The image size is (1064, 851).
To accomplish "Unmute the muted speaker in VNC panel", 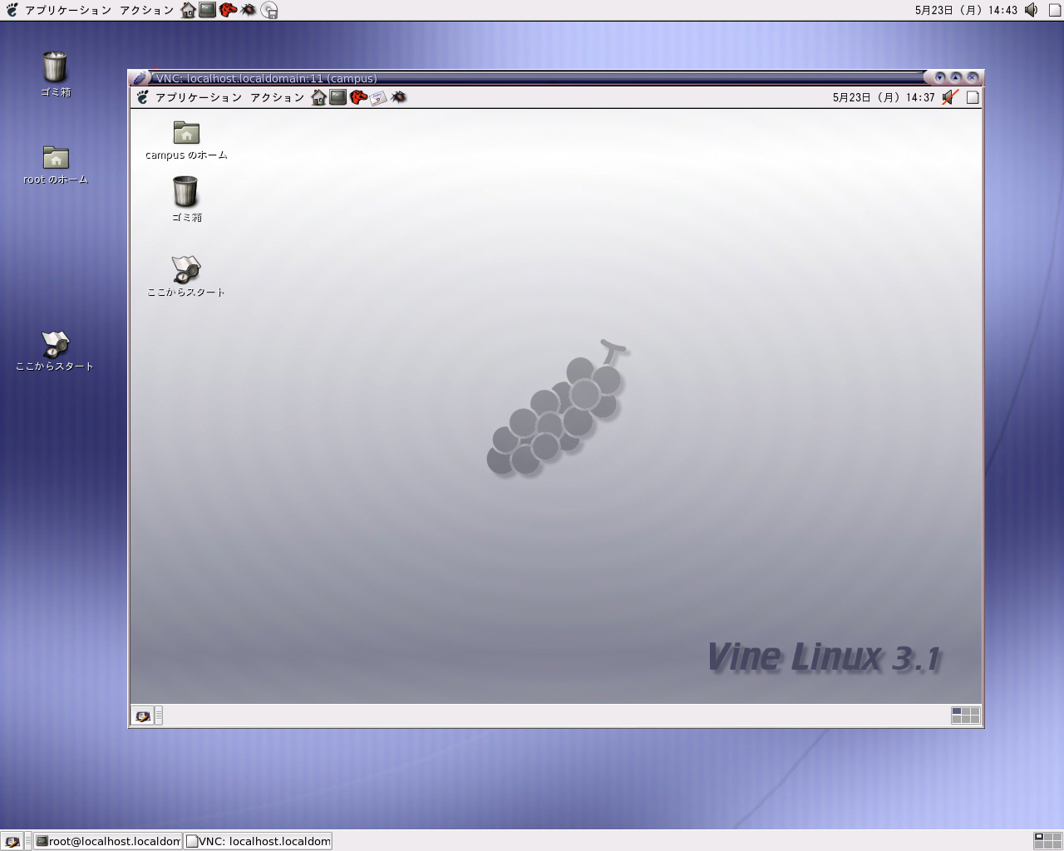I will [950, 97].
